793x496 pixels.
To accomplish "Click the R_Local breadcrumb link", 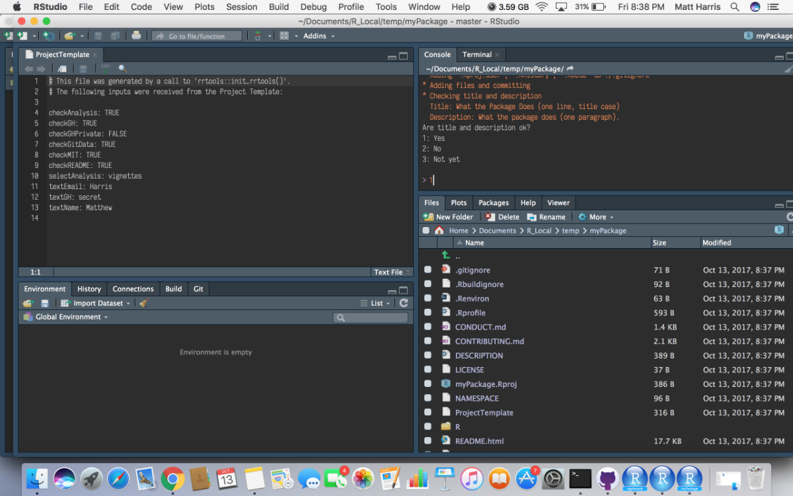I will pos(539,230).
